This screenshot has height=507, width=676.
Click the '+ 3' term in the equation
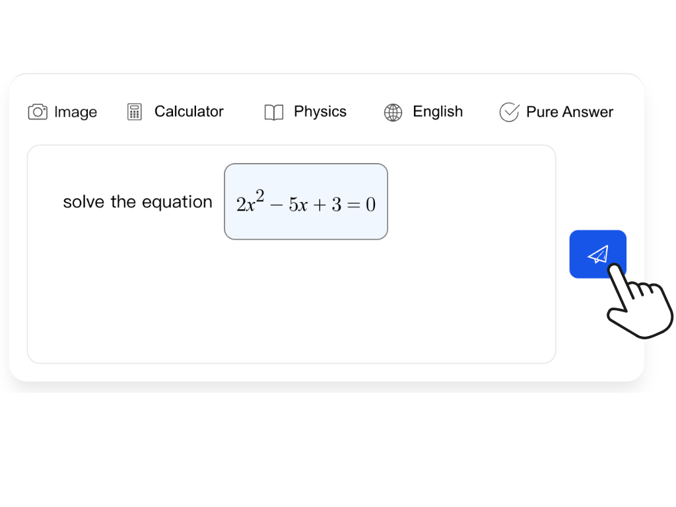pyautogui.click(x=328, y=205)
